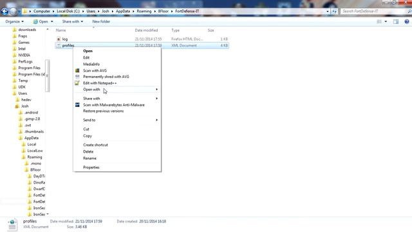
Task: Click AVG shredder icon in context menu
Action: [x=77, y=77]
